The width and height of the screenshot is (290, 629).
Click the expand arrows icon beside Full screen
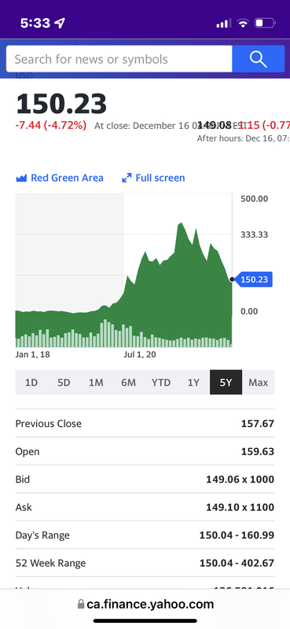click(127, 178)
